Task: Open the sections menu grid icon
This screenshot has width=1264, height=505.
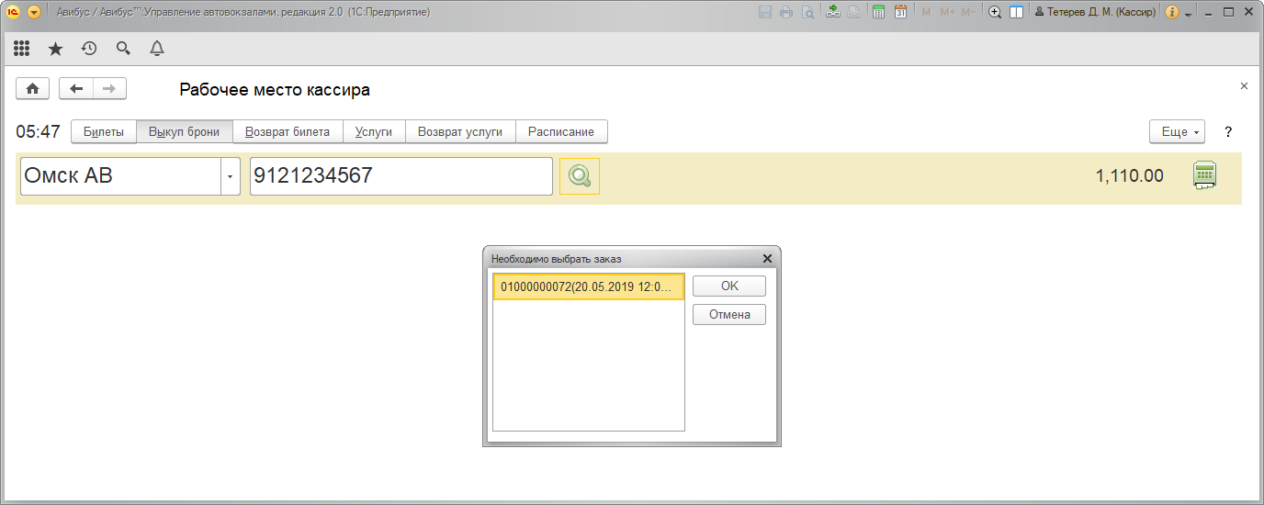Action: [21, 49]
